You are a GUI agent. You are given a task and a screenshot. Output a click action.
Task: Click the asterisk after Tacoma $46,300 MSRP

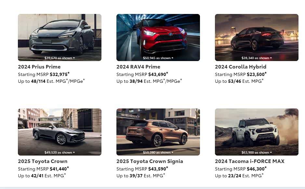(x=266, y=168)
